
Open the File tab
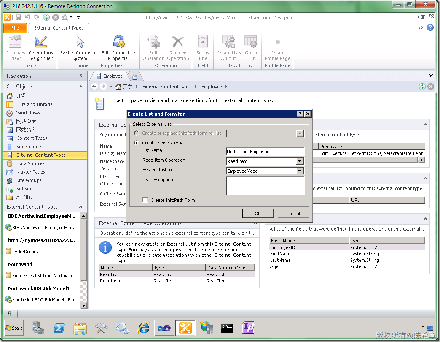[15, 28]
